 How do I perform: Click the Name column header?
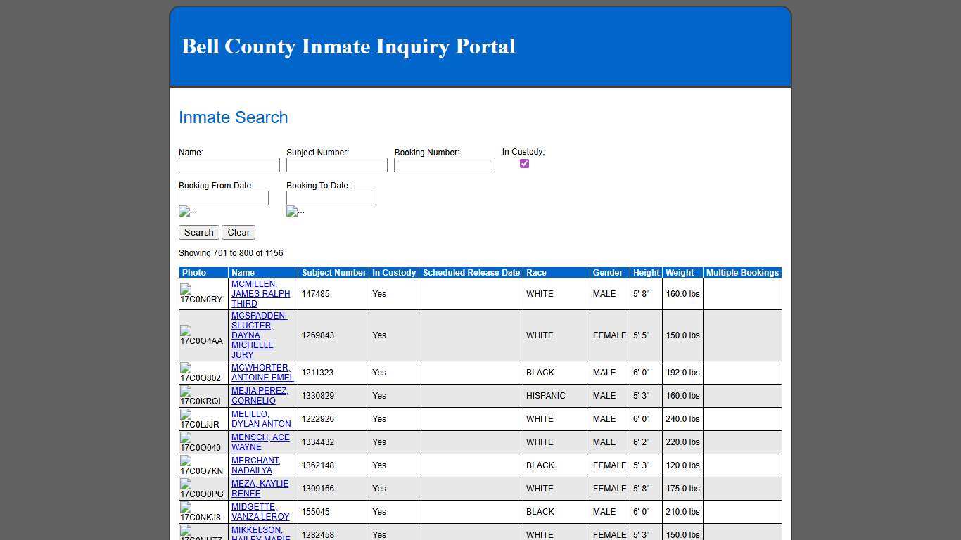(243, 272)
